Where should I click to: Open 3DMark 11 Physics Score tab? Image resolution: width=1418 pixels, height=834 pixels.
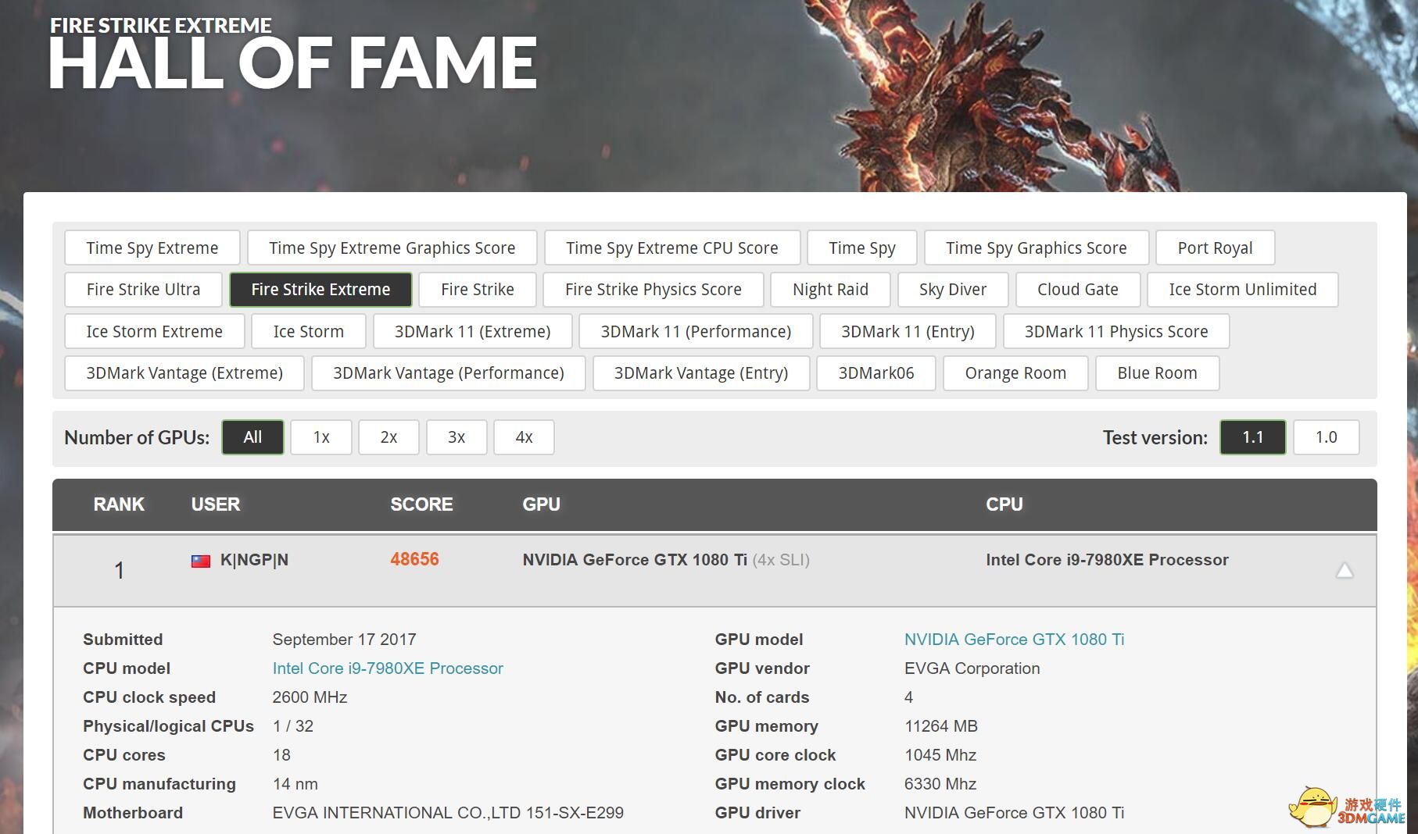coord(1116,331)
